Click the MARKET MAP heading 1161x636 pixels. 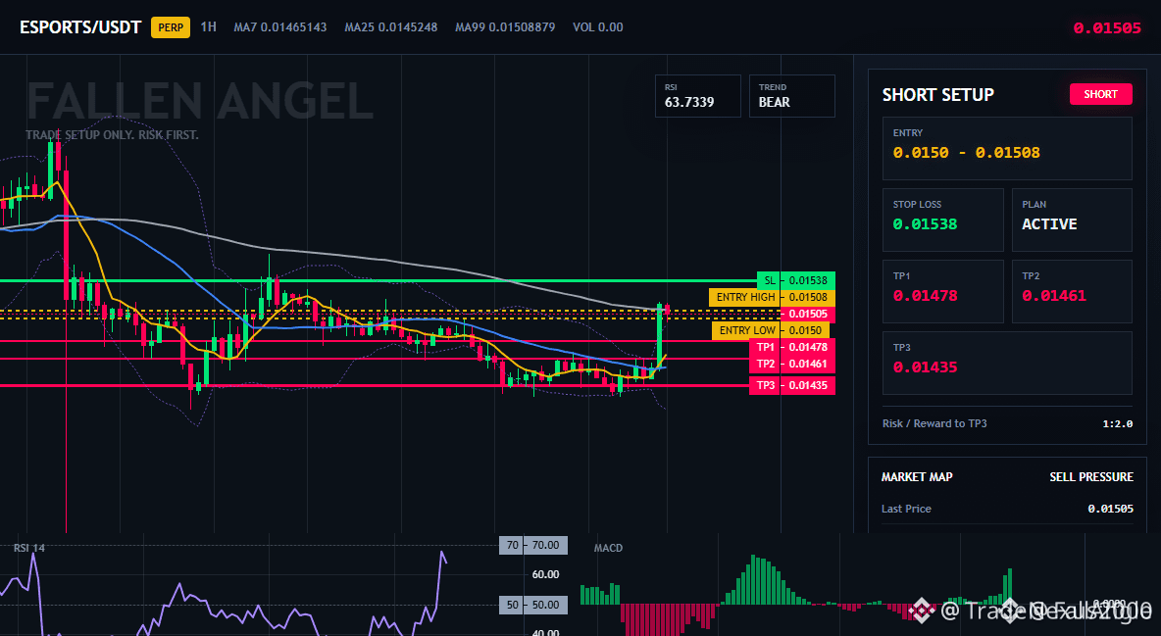click(917, 477)
